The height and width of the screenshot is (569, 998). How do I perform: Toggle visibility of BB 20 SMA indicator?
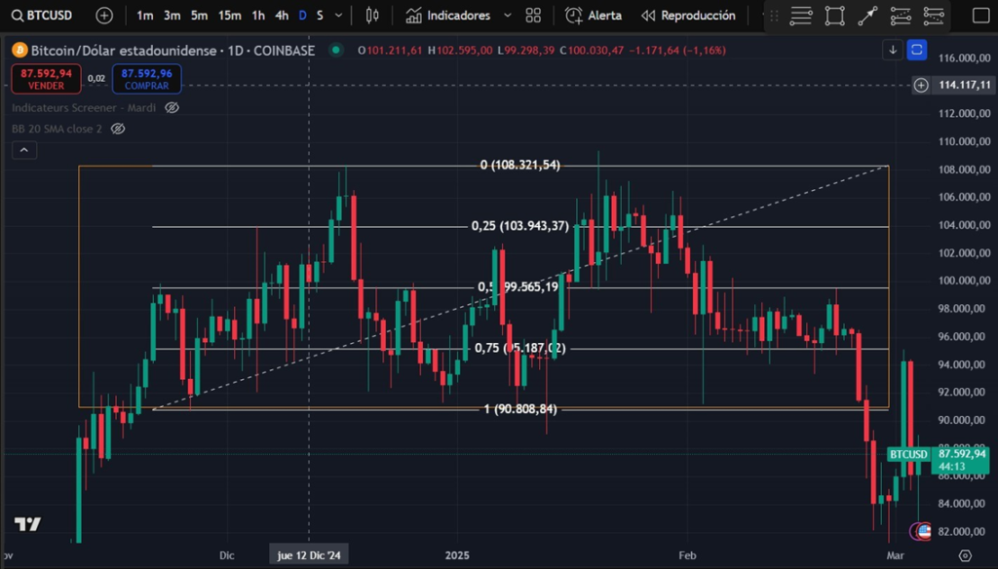118,129
